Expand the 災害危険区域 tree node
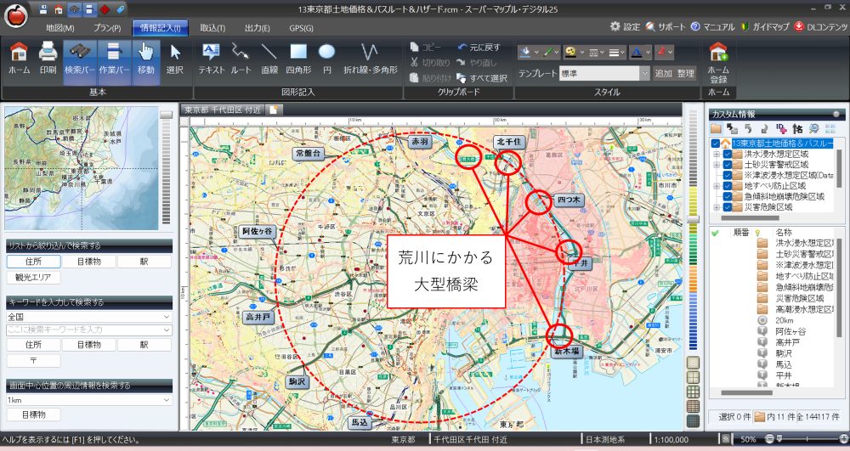The width and height of the screenshot is (850, 451). point(717,206)
